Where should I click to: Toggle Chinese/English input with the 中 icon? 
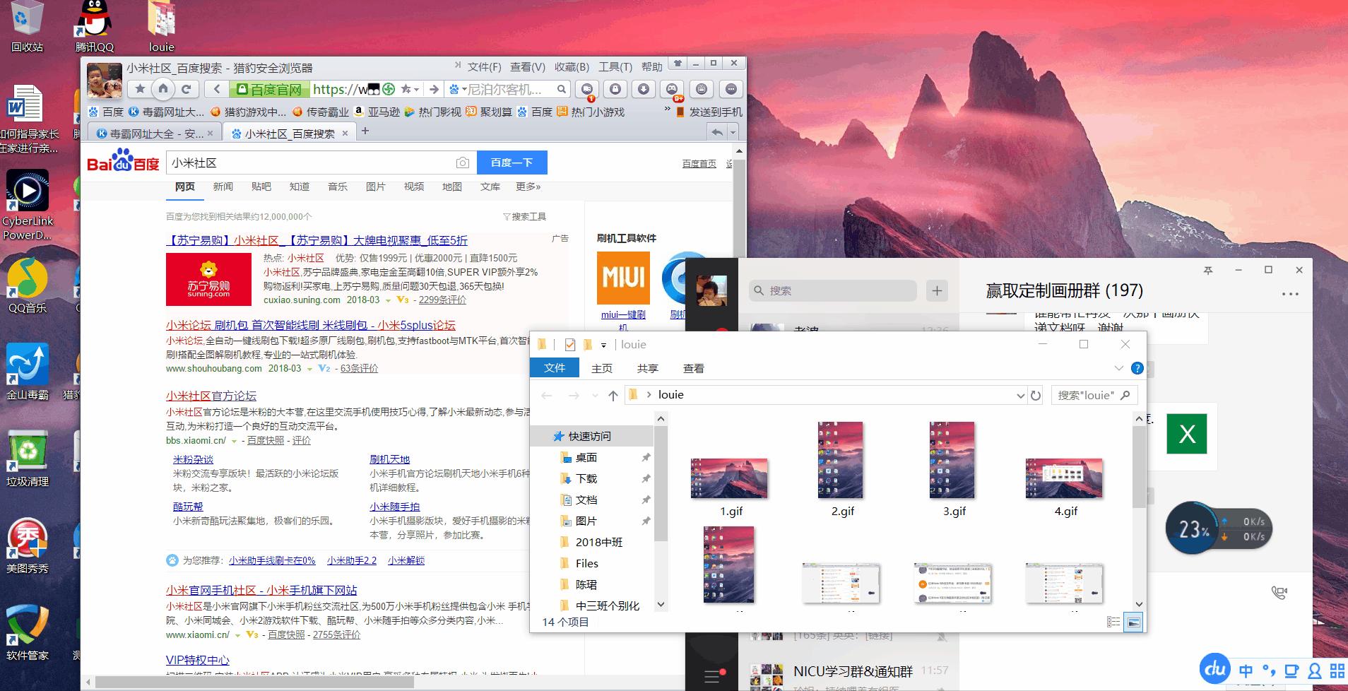click(x=1246, y=670)
